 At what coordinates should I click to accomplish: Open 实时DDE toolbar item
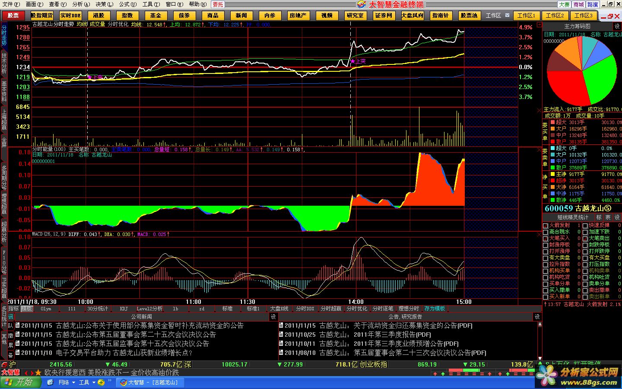70,16
